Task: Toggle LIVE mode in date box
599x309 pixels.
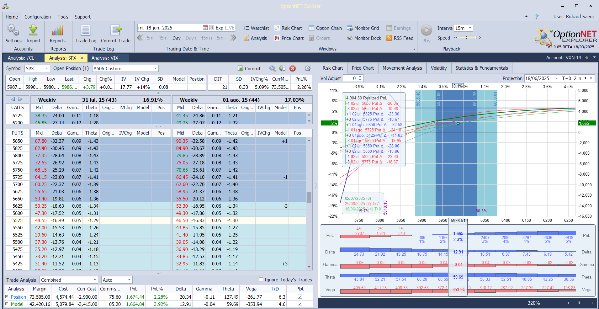Action: tap(230, 28)
